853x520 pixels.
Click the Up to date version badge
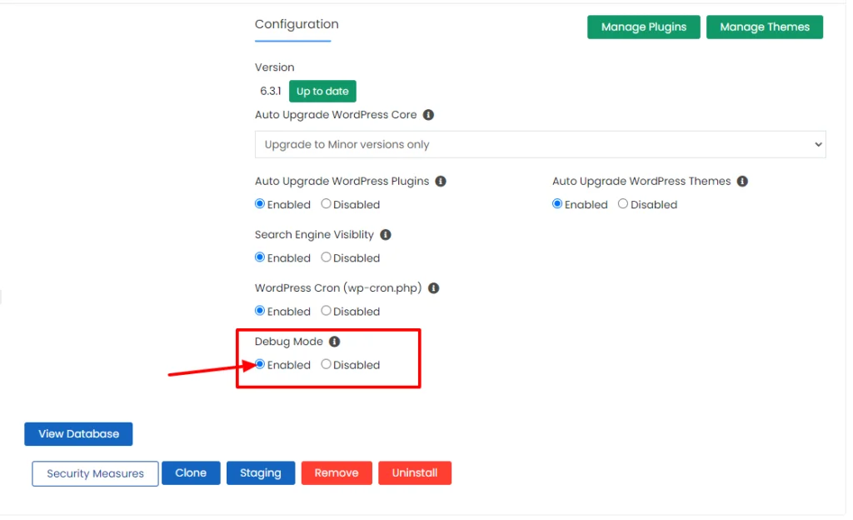coord(322,92)
